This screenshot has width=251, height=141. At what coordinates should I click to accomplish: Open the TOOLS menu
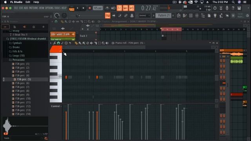(58, 8)
